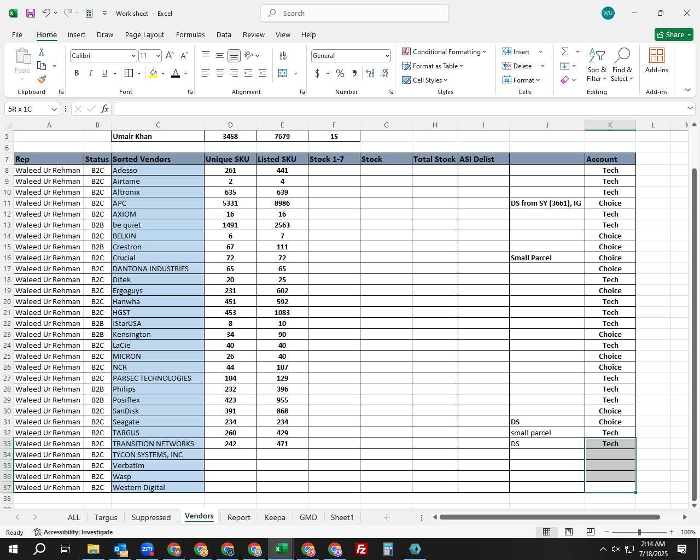Screen dimensions: 700x560
Task: Click the Format Painter brush icon
Action: point(42,79)
